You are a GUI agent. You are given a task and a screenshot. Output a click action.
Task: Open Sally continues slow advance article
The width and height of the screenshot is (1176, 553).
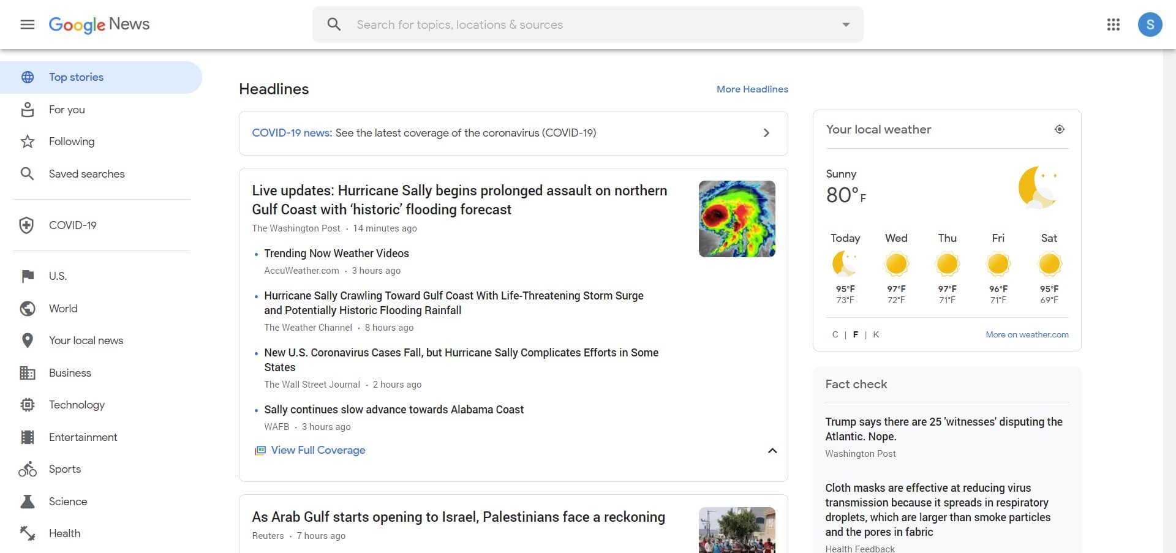(394, 410)
